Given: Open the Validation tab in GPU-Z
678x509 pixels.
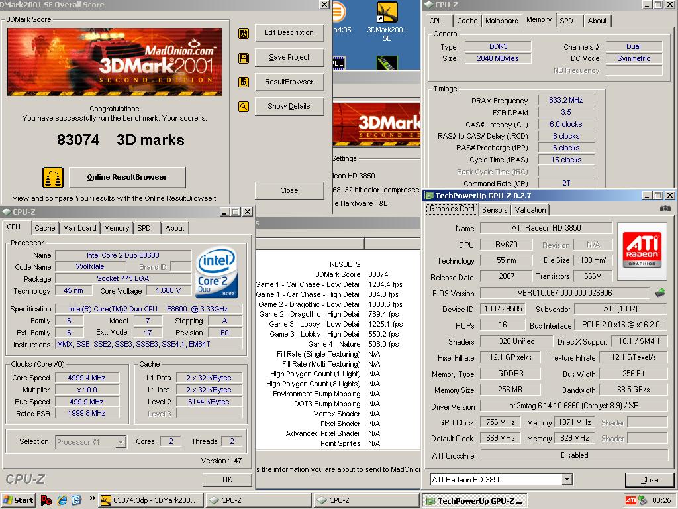Looking at the screenshot, I should pyautogui.click(x=530, y=210).
